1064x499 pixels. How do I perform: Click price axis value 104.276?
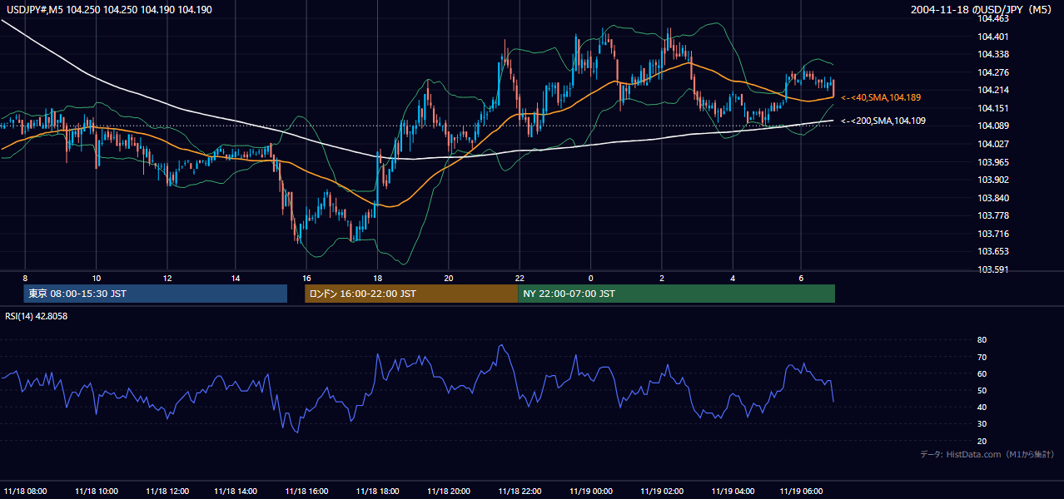click(994, 72)
